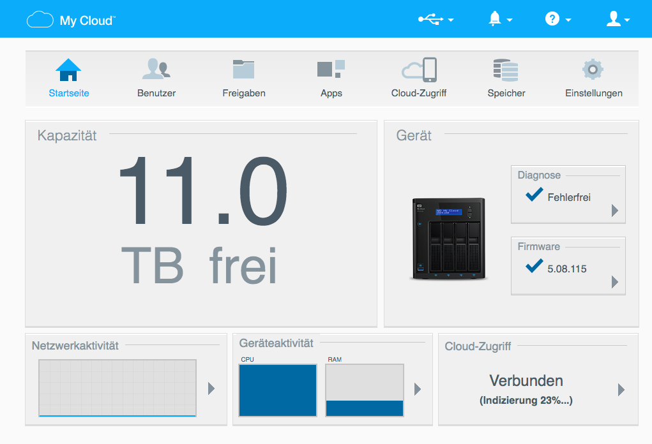Expand the Firmware details arrow

615,282
